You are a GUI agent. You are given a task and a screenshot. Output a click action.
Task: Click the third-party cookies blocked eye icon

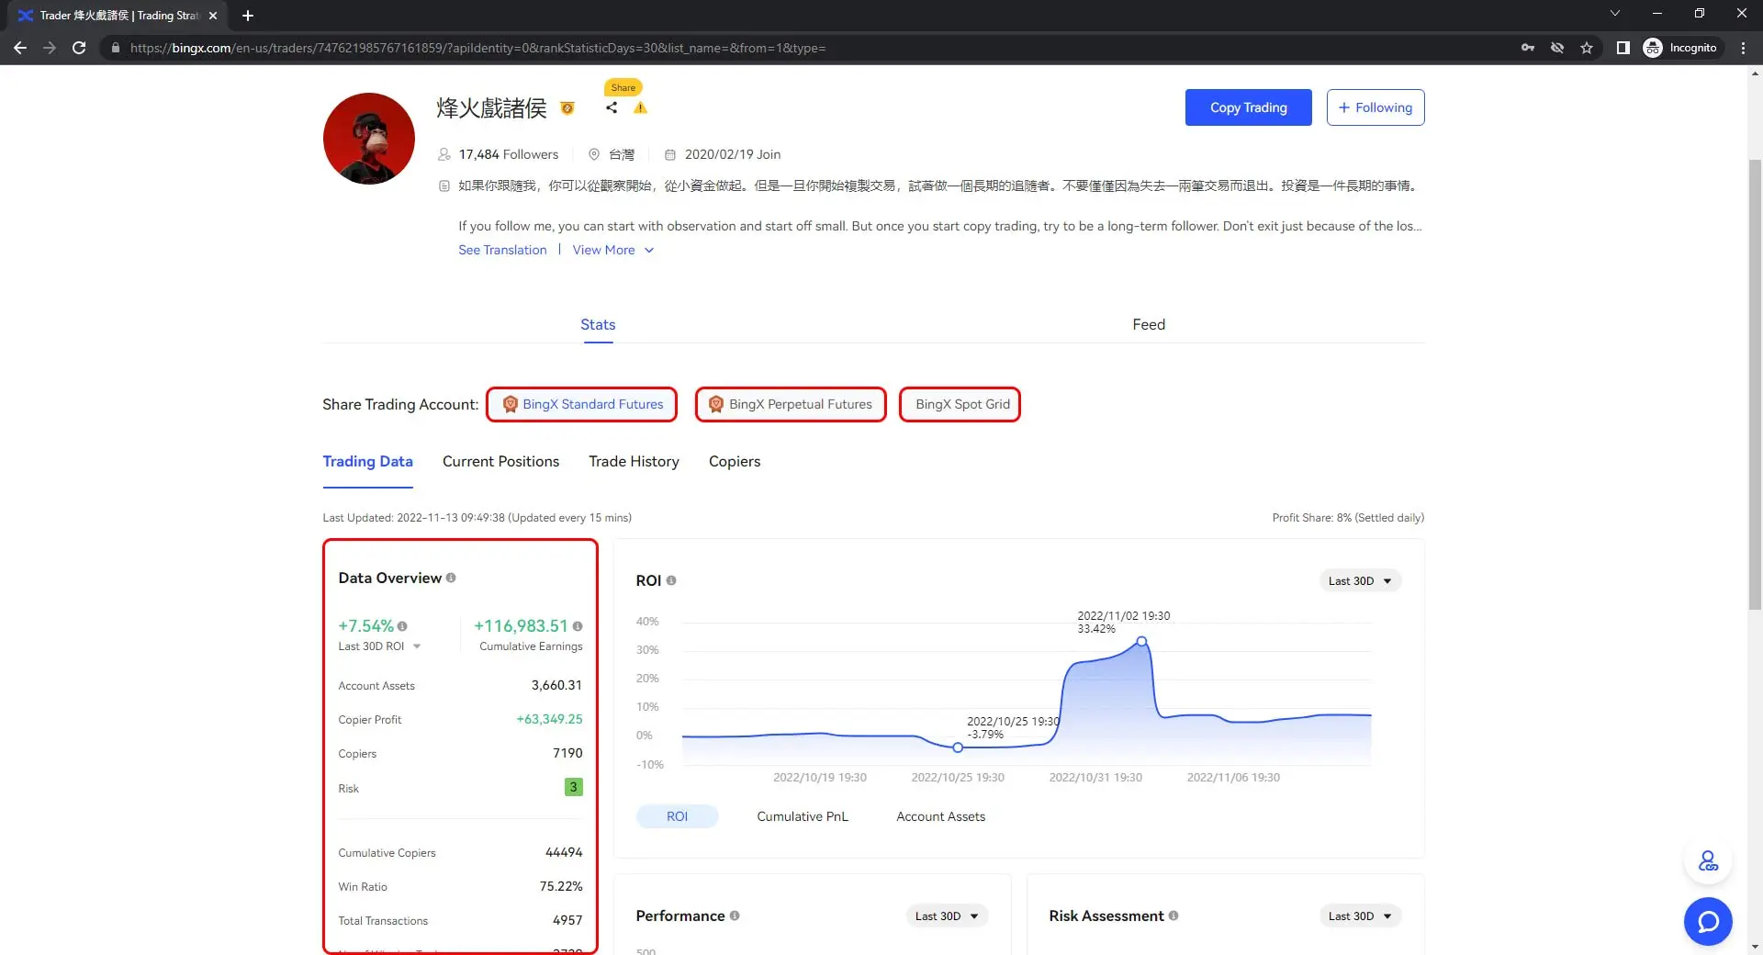click(x=1557, y=48)
